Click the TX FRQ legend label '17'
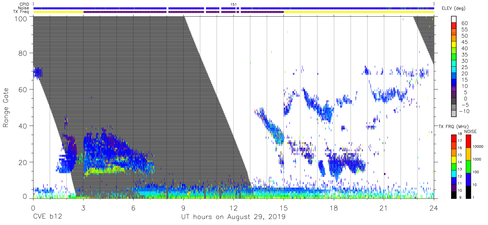 (x=461, y=141)
